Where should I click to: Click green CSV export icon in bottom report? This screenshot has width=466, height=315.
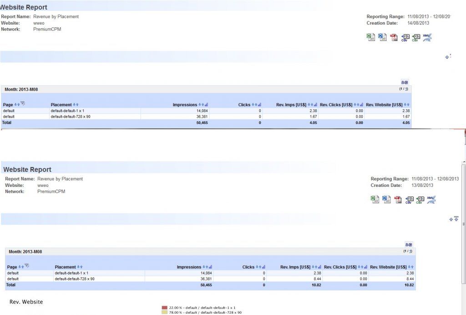pos(420,199)
